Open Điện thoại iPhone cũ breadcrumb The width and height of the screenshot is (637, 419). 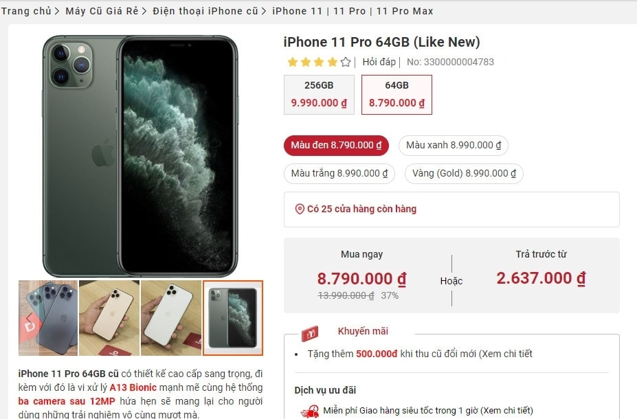click(x=205, y=11)
